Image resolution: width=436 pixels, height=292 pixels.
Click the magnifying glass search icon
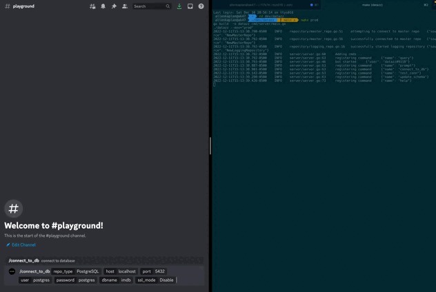[x=168, y=6]
